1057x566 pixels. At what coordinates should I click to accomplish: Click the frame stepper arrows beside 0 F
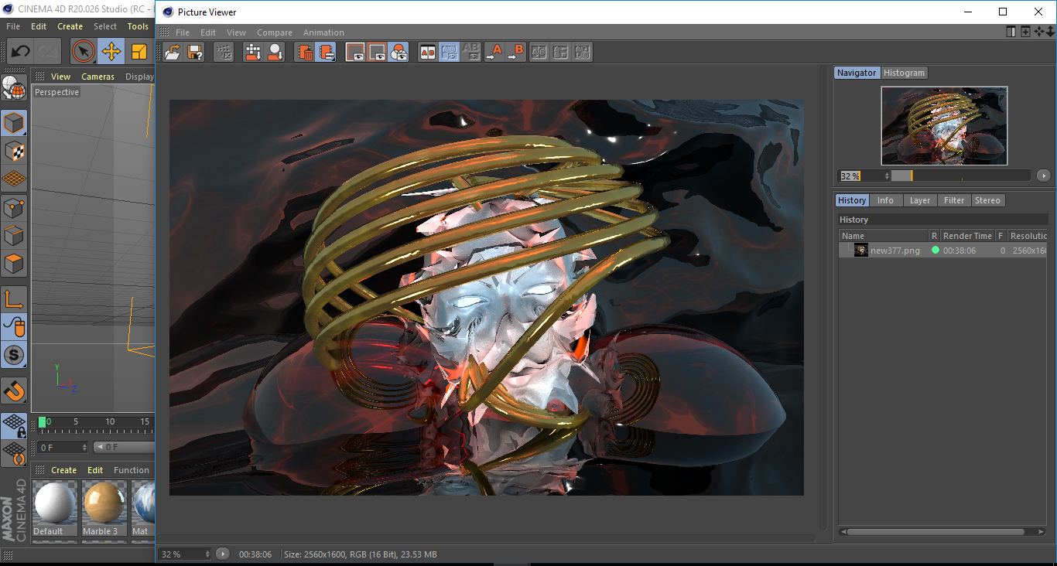pos(84,447)
